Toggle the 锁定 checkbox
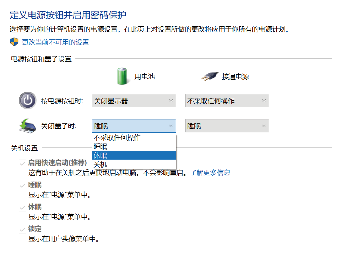This screenshot has height=264, width=362. tap(23, 229)
